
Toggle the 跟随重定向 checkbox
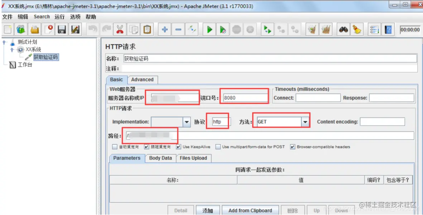(146, 147)
